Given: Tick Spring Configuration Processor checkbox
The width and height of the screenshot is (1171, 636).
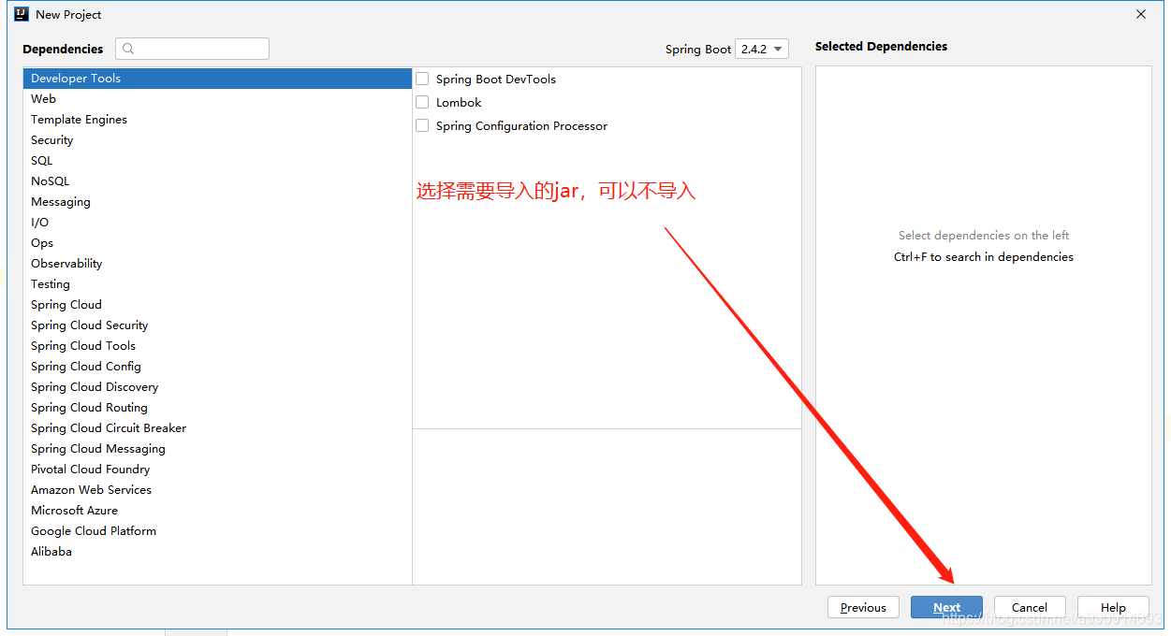Looking at the screenshot, I should (422, 125).
